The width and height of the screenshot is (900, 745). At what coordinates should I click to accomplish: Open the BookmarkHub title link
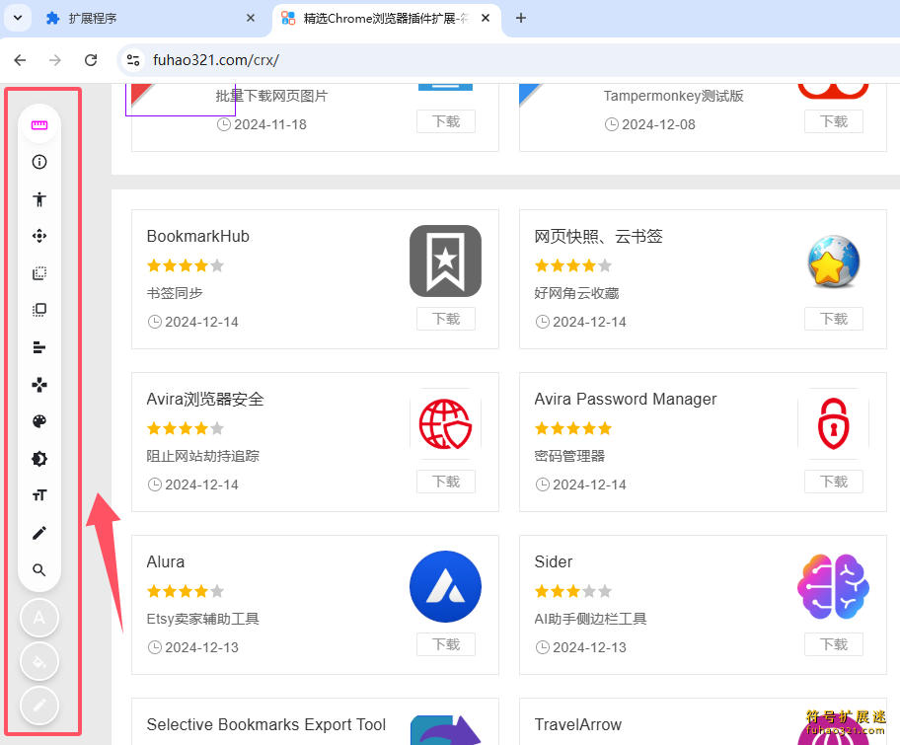pyautogui.click(x=198, y=237)
